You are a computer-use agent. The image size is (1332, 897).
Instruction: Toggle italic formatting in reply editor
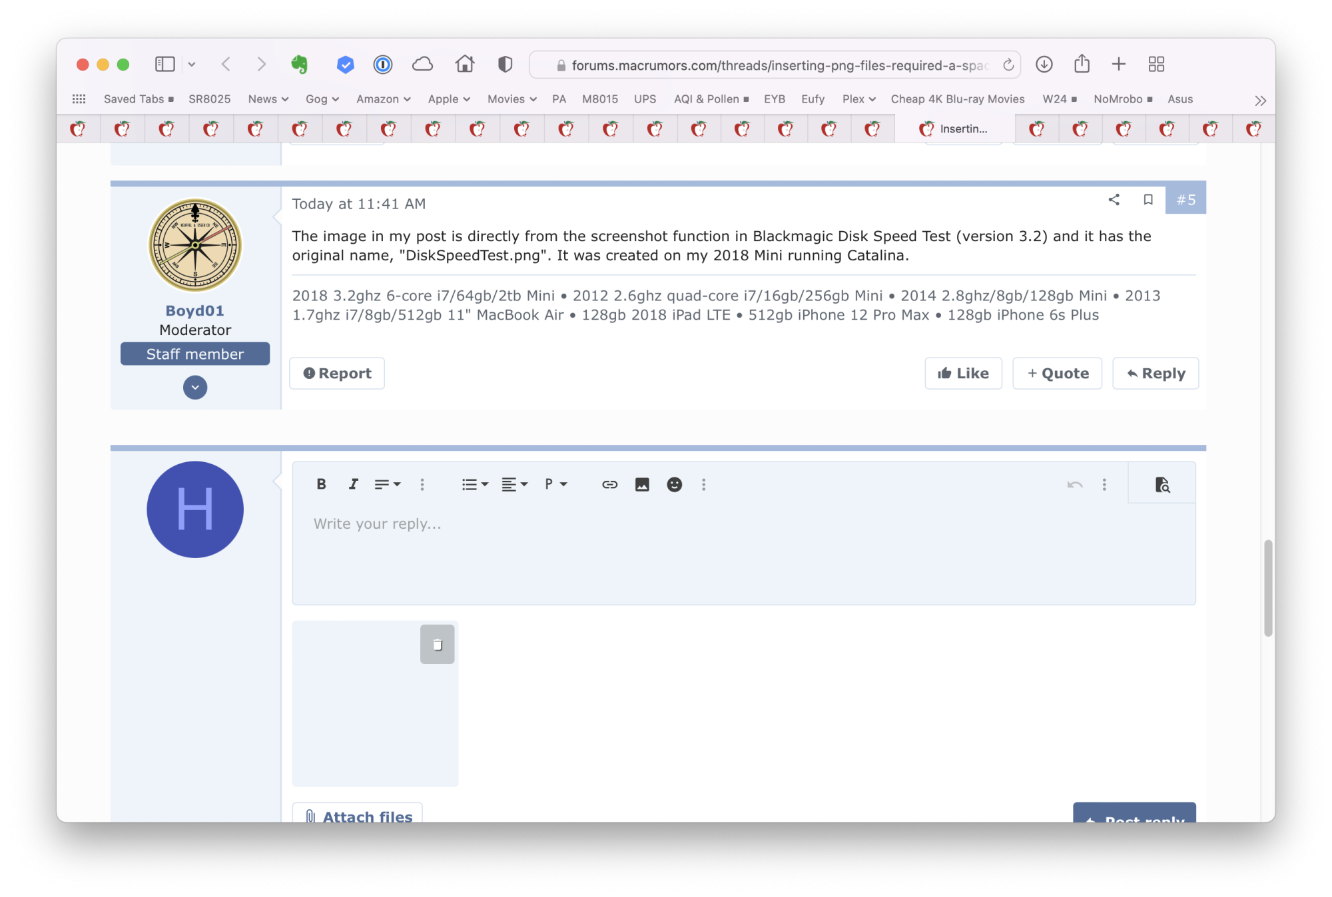coord(353,484)
